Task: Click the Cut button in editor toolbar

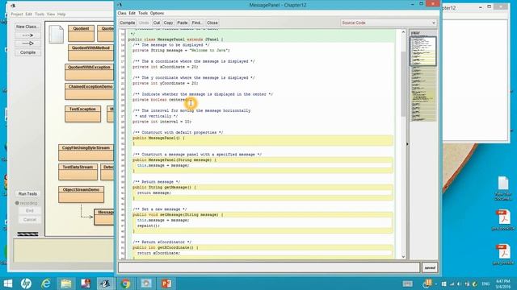Action: pyautogui.click(x=157, y=23)
